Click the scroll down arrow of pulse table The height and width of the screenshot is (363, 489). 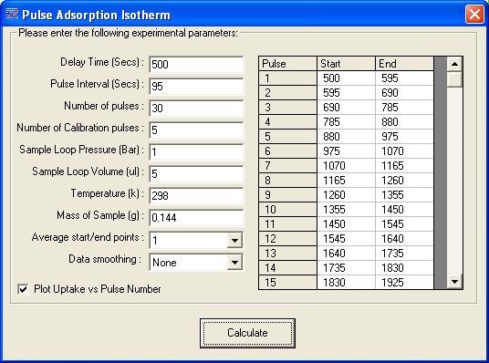click(454, 282)
